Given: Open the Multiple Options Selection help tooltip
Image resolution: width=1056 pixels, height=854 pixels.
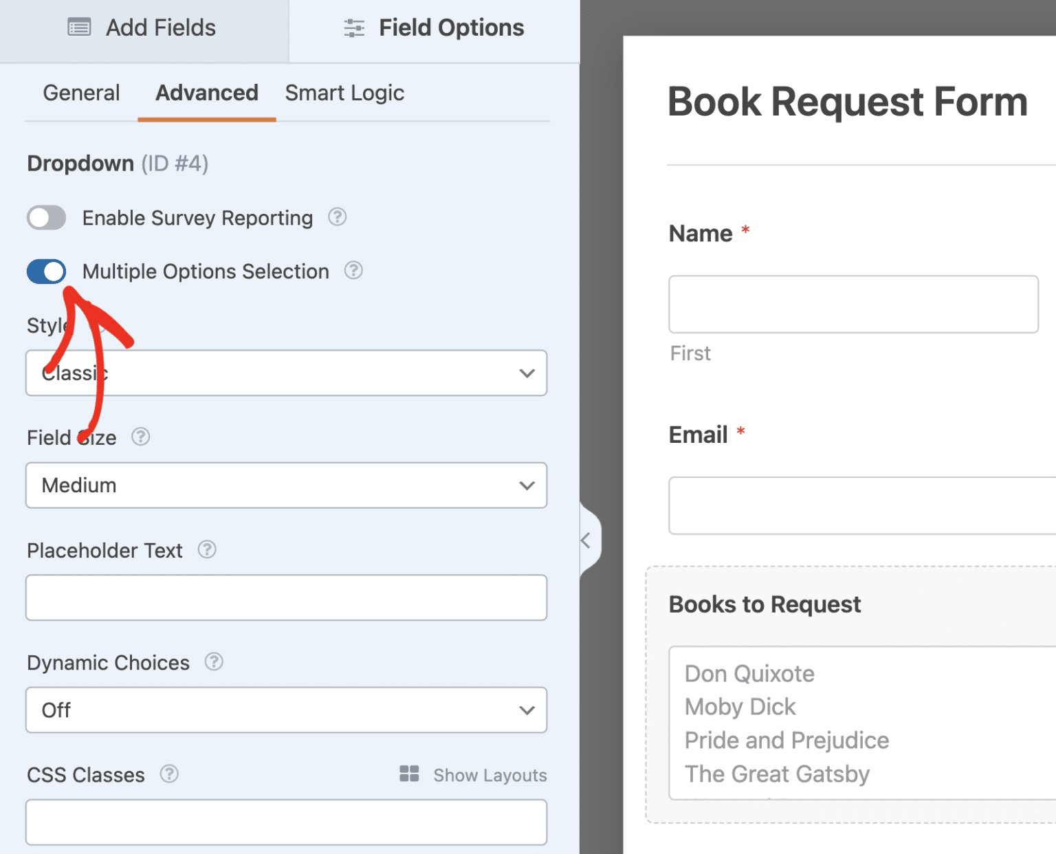Looking at the screenshot, I should [353, 271].
